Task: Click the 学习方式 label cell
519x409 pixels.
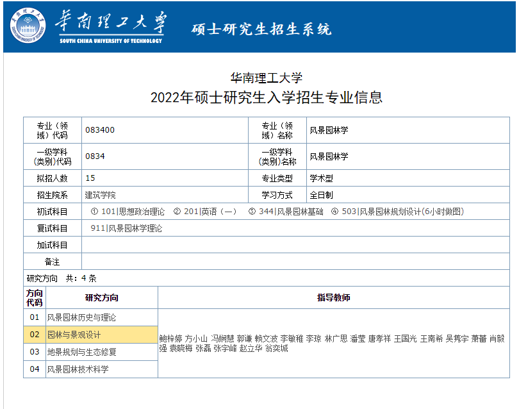Action: 277,195
